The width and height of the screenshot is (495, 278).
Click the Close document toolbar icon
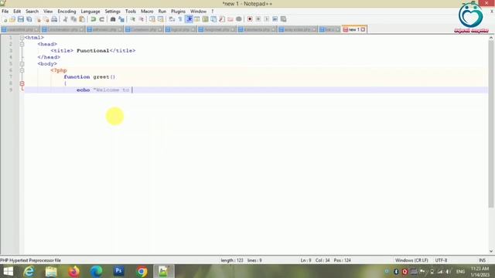tap(38, 19)
